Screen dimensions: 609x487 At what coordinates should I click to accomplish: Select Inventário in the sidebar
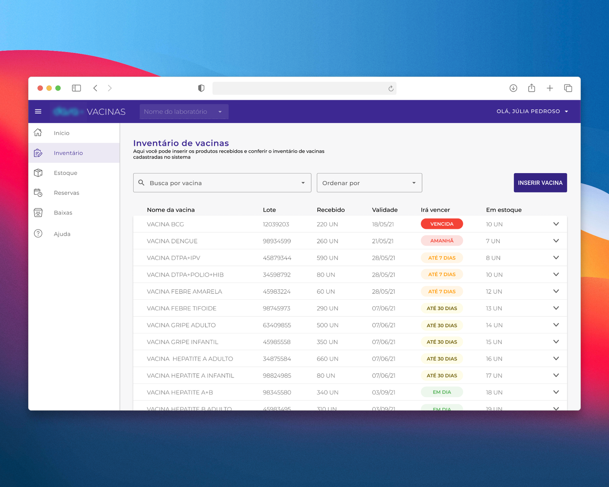pos(68,153)
